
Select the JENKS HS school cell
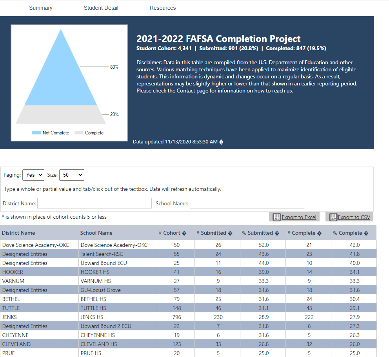[118, 317]
